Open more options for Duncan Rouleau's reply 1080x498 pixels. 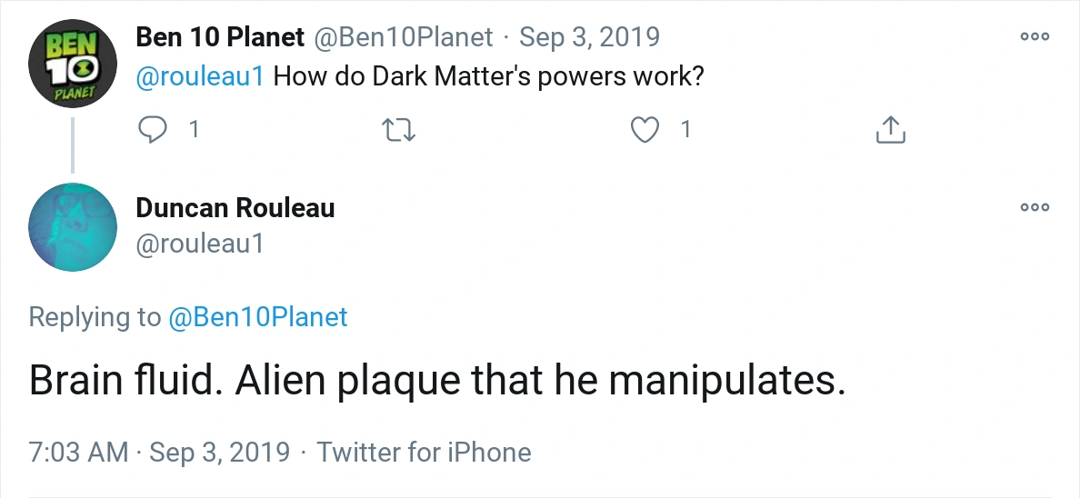point(1035,207)
